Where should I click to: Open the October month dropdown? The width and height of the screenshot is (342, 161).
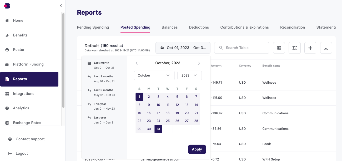coord(154,76)
